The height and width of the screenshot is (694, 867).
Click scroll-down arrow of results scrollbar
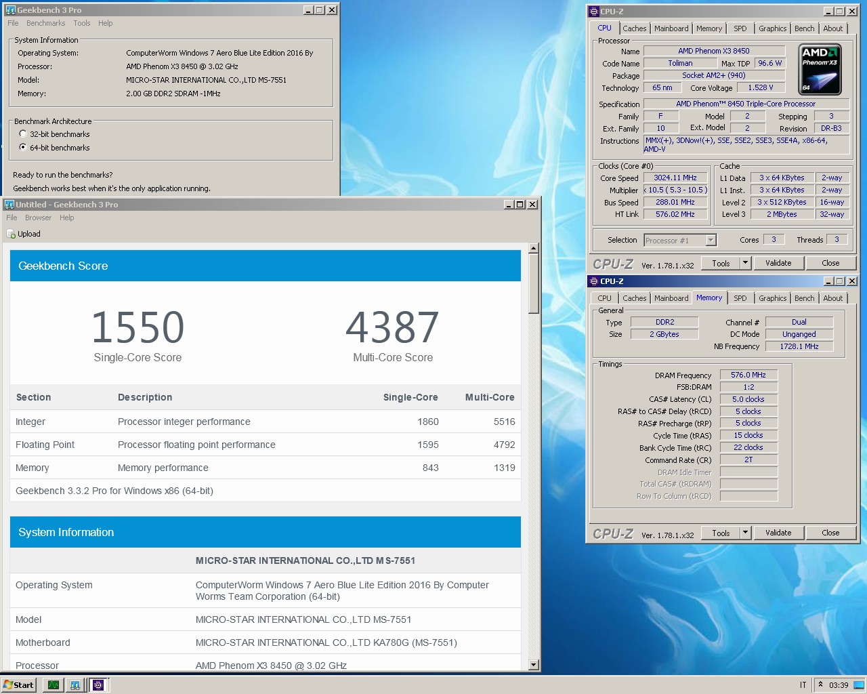(x=534, y=666)
